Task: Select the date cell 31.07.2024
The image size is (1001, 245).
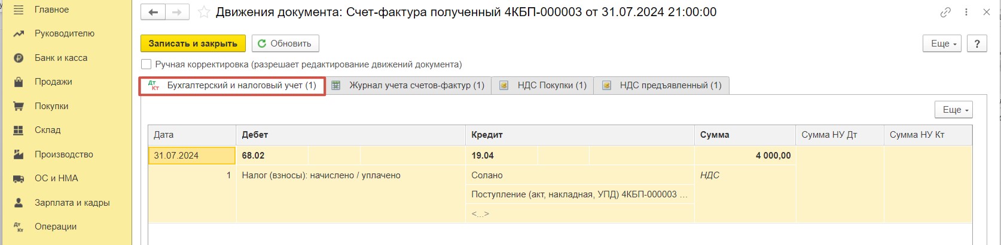Action: 191,156
